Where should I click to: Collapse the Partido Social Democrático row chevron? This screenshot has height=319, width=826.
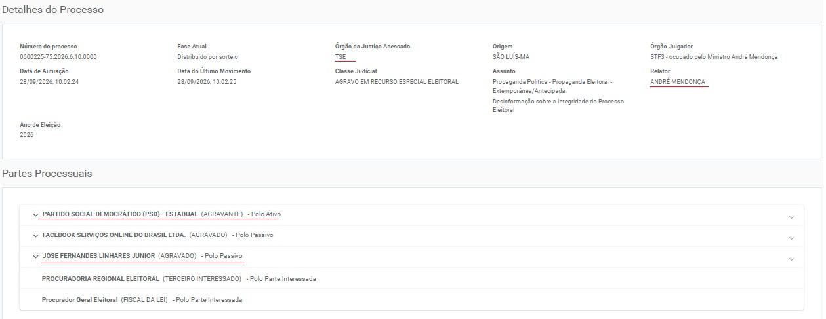(x=35, y=215)
